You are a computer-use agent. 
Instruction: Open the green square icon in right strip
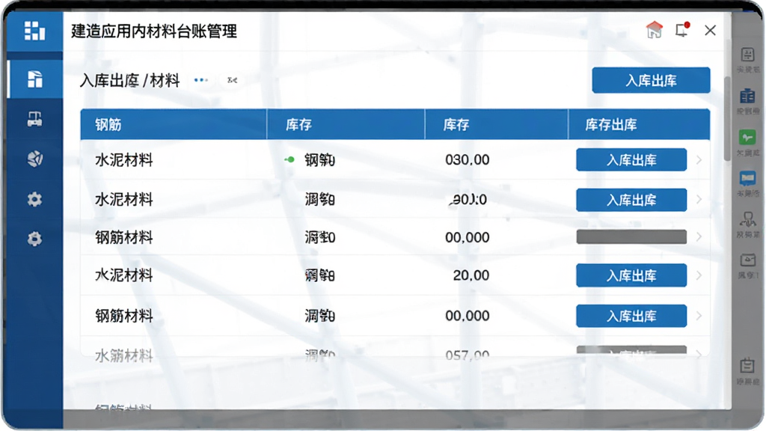pos(747,138)
